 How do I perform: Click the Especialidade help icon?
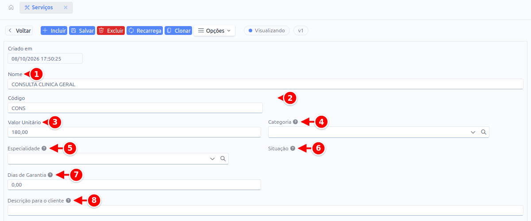(44, 148)
